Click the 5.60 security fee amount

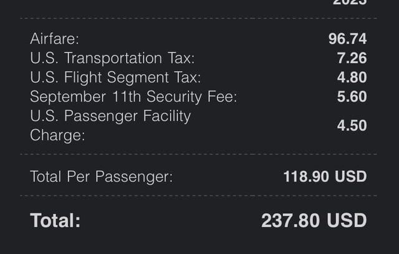(x=352, y=97)
